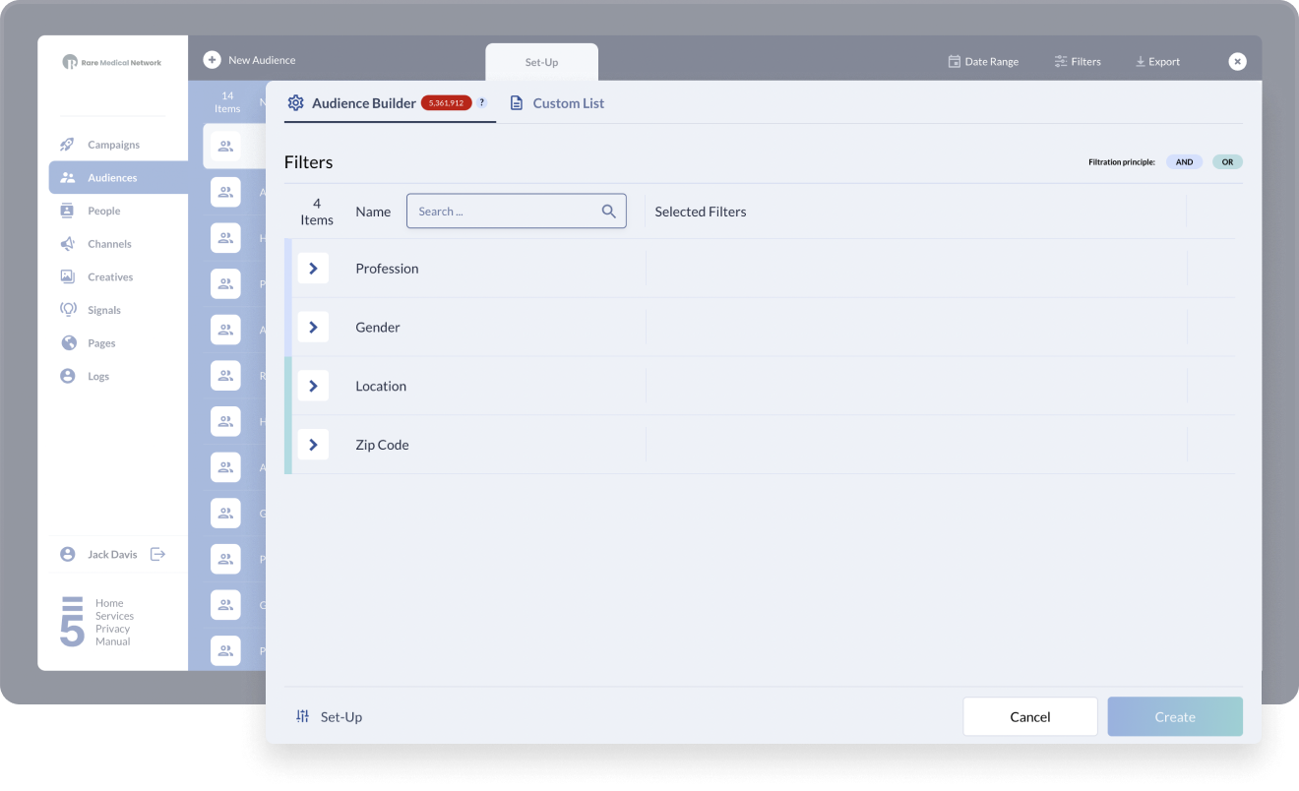Click the Campaigns rocket icon

[x=68, y=145]
